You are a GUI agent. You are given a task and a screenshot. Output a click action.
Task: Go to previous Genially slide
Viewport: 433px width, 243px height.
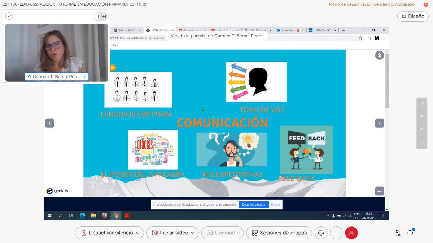[x=49, y=123]
